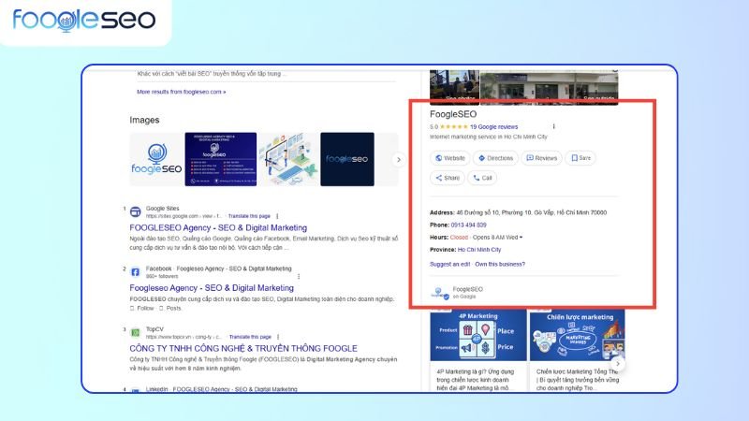Click the phone number 0913 494 839
Image resolution: width=749 pixels, height=421 pixels.
pyautogui.click(x=469, y=225)
